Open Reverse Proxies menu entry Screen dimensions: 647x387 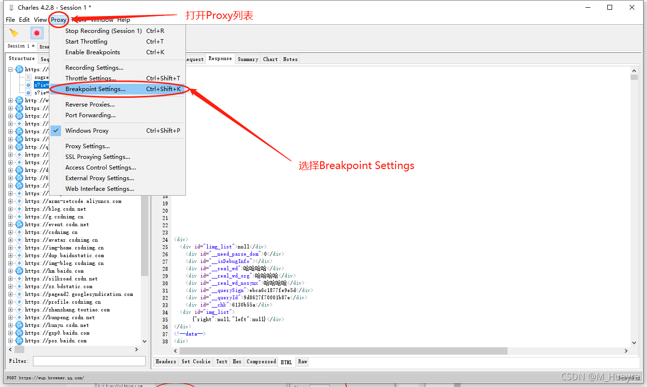(117, 104)
